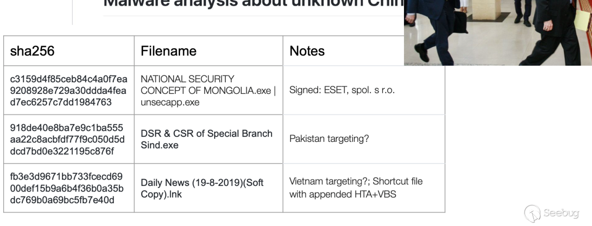This screenshot has width=592, height=226.
Task: Select the Daily News (19-8-2019) filename cell
Action: [202, 183]
